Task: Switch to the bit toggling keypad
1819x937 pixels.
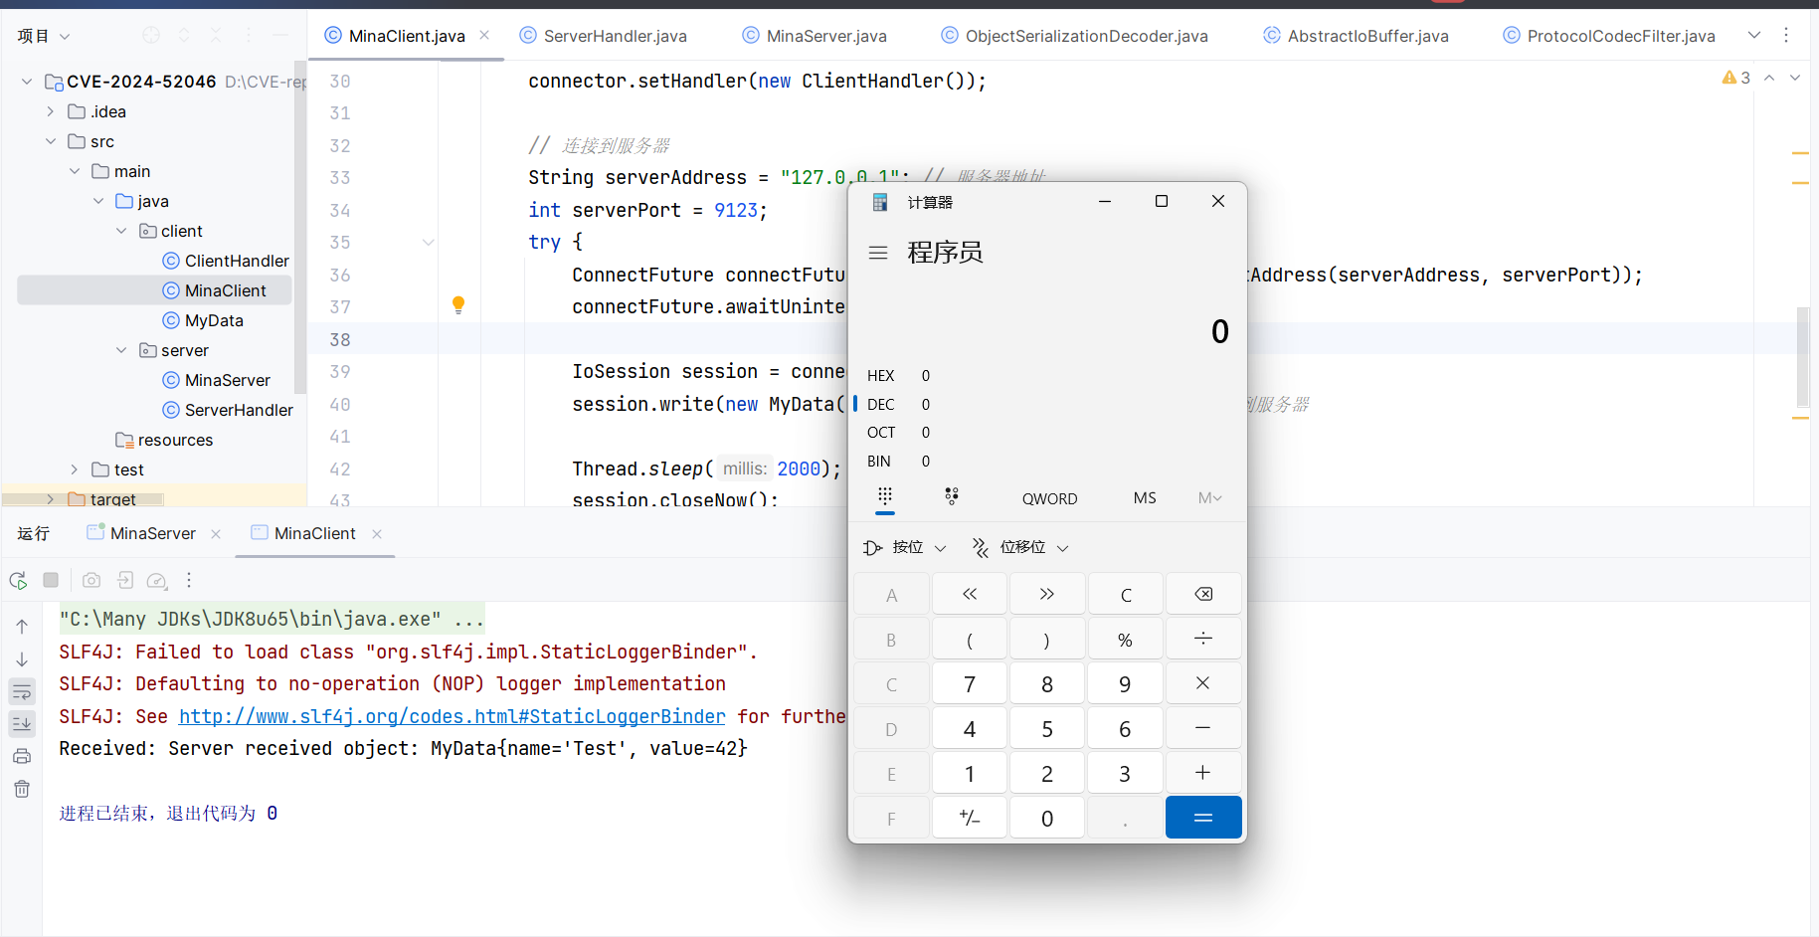Action: click(952, 497)
